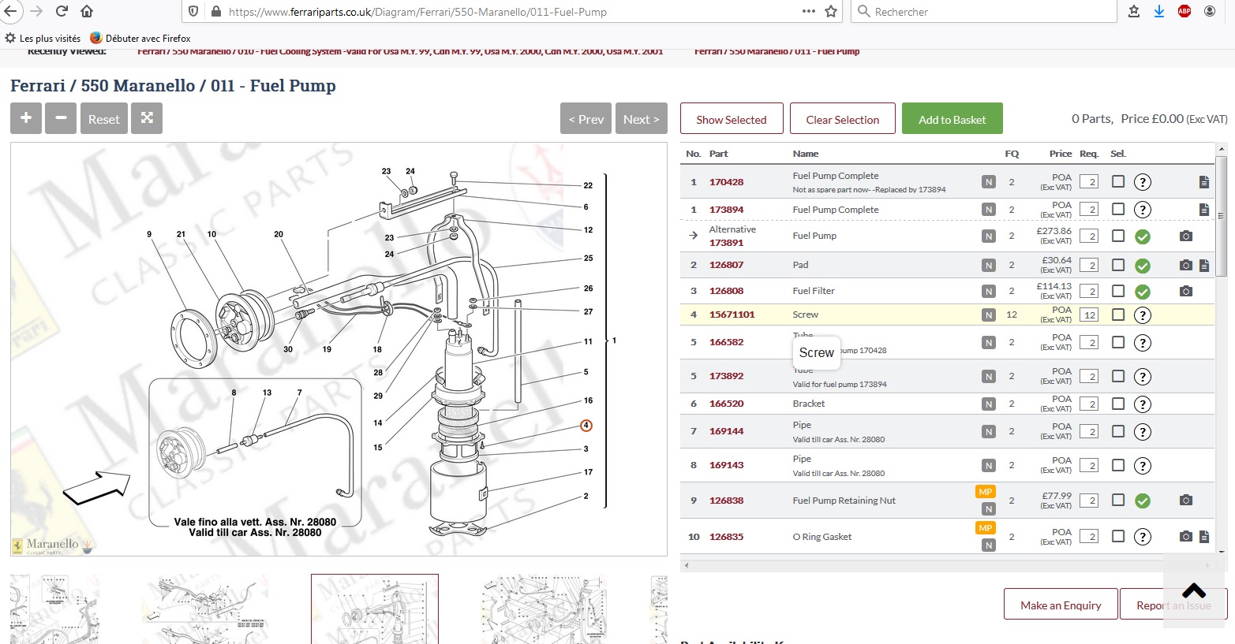Open Les plus visités bookmarks folder
The height and width of the screenshot is (644, 1235).
[43, 38]
